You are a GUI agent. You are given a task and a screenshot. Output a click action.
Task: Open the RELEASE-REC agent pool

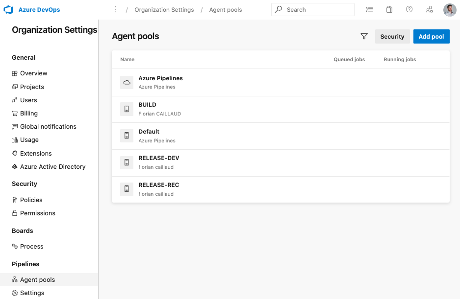pyautogui.click(x=281, y=189)
